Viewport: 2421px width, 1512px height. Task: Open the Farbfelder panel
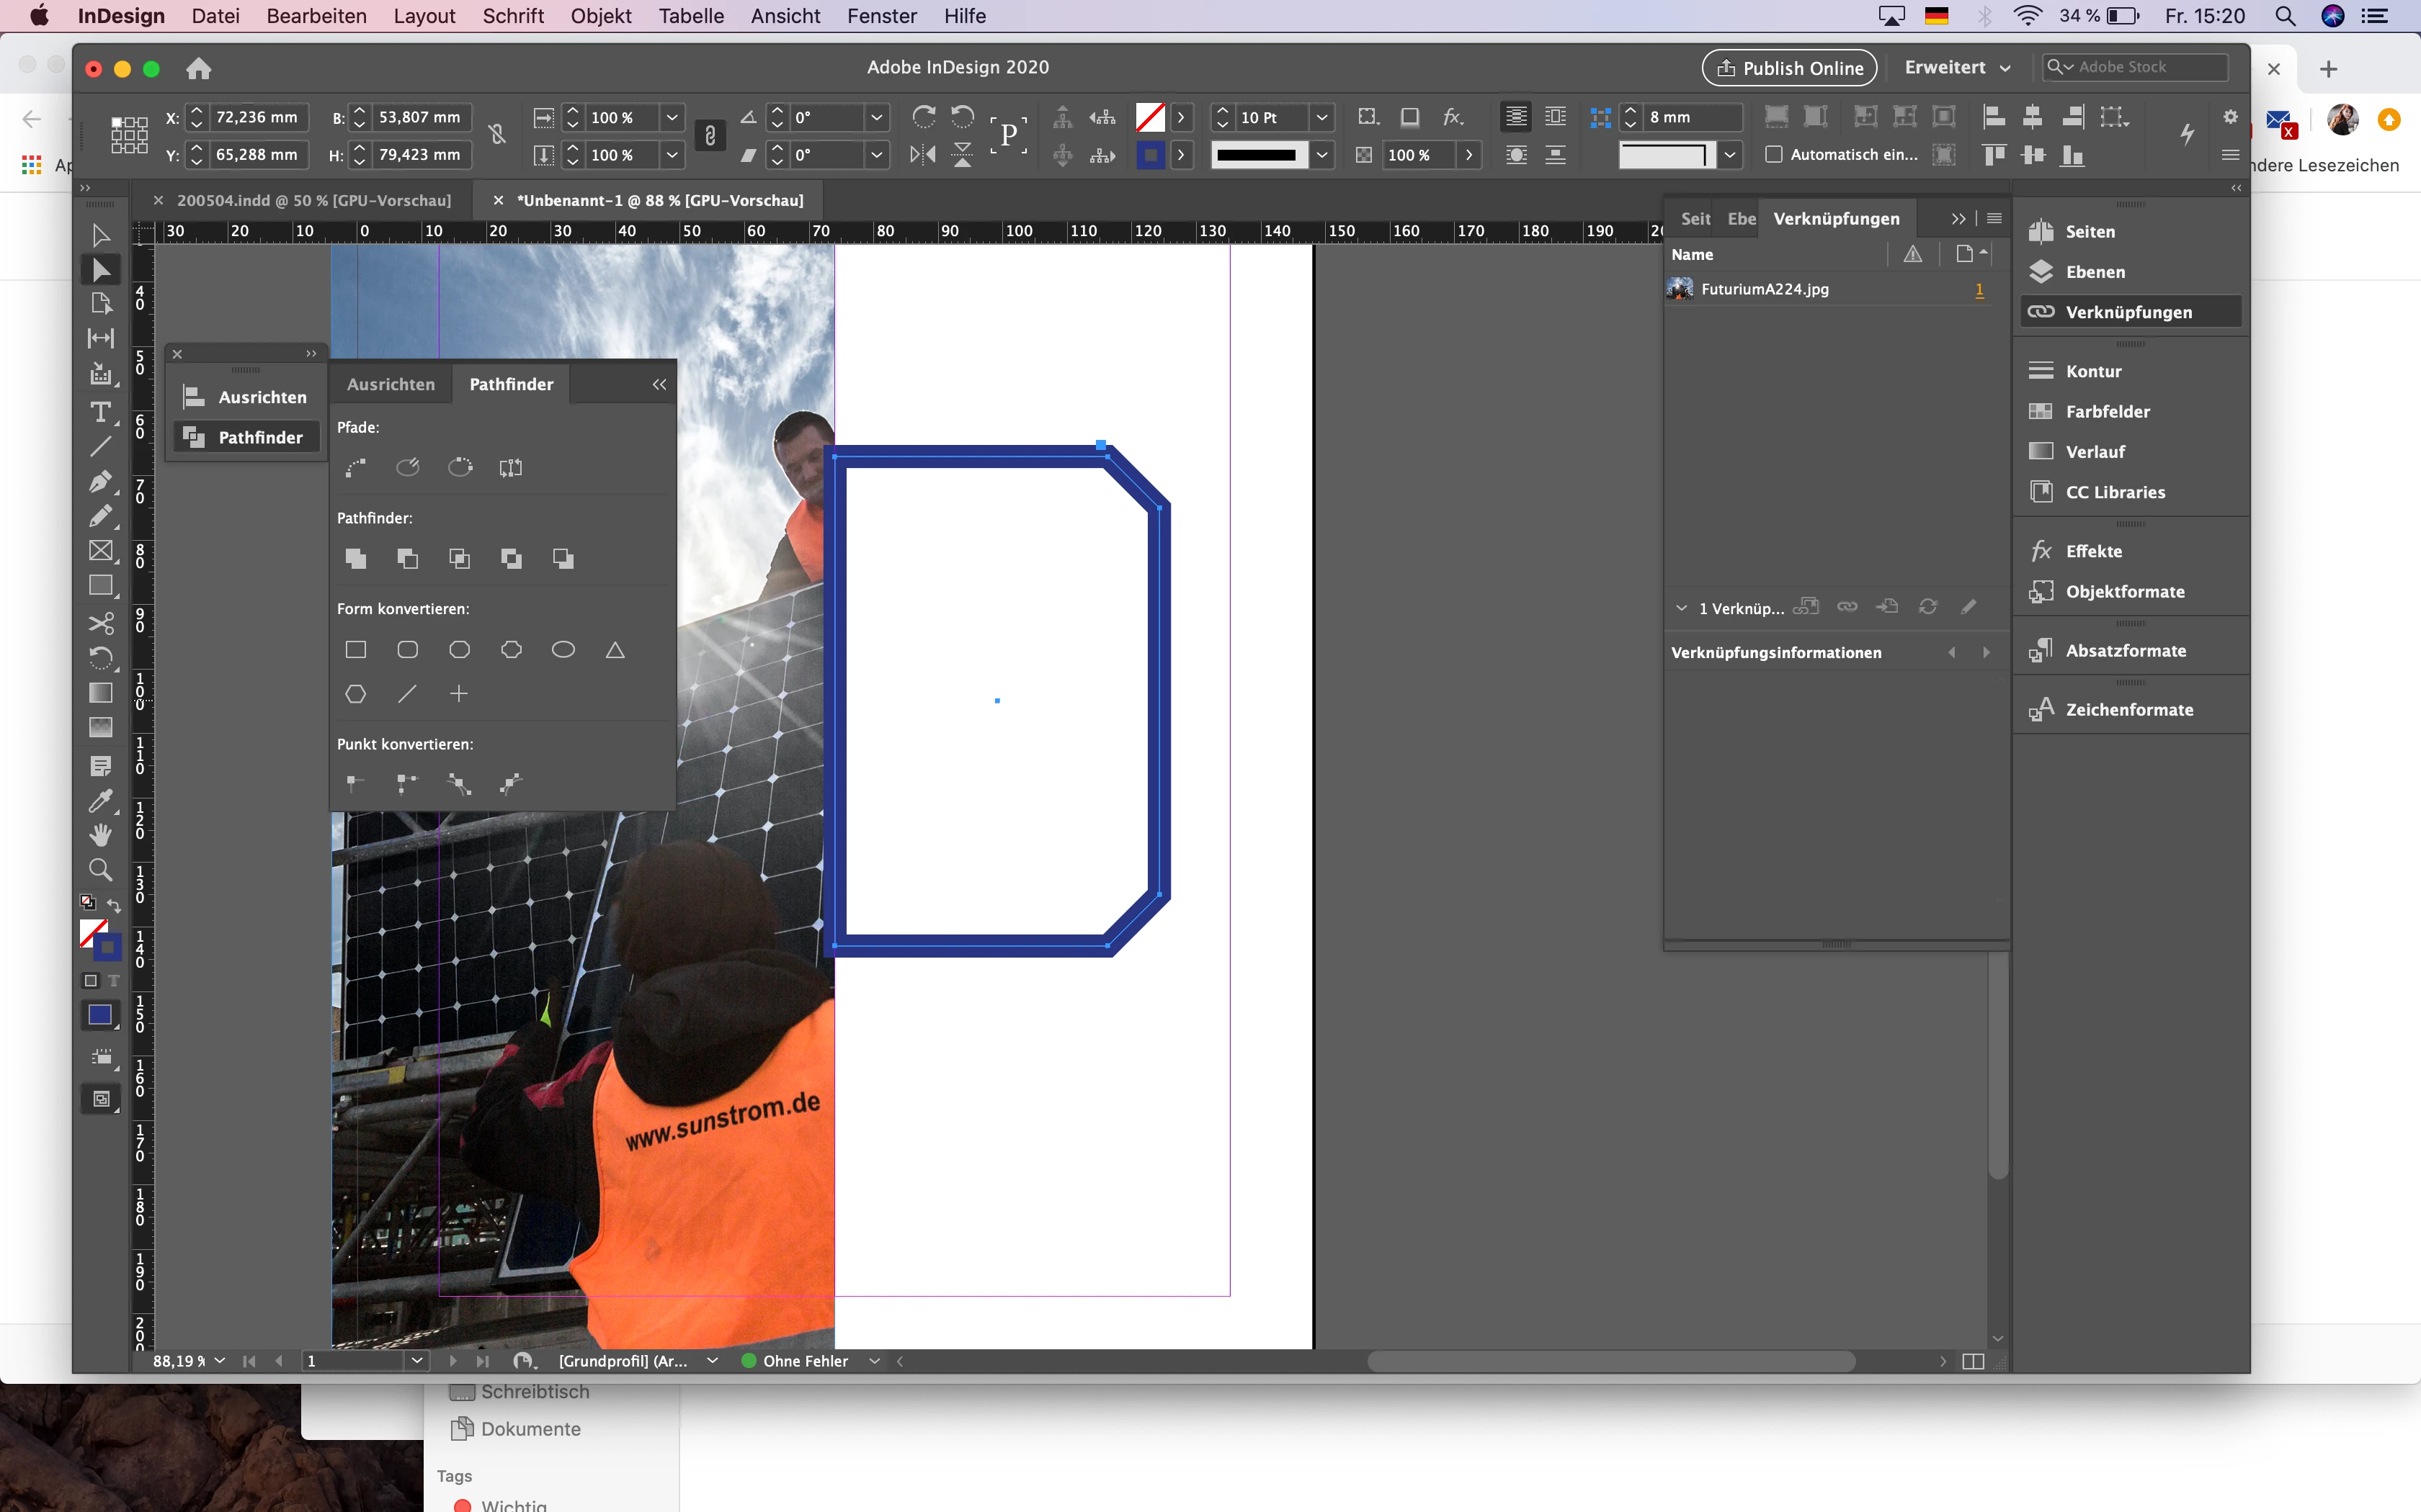(2107, 411)
